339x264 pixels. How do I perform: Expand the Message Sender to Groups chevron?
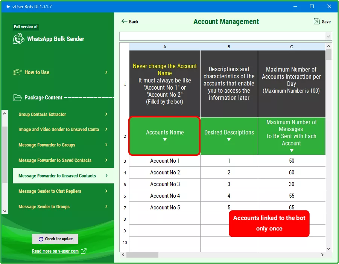point(106,206)
